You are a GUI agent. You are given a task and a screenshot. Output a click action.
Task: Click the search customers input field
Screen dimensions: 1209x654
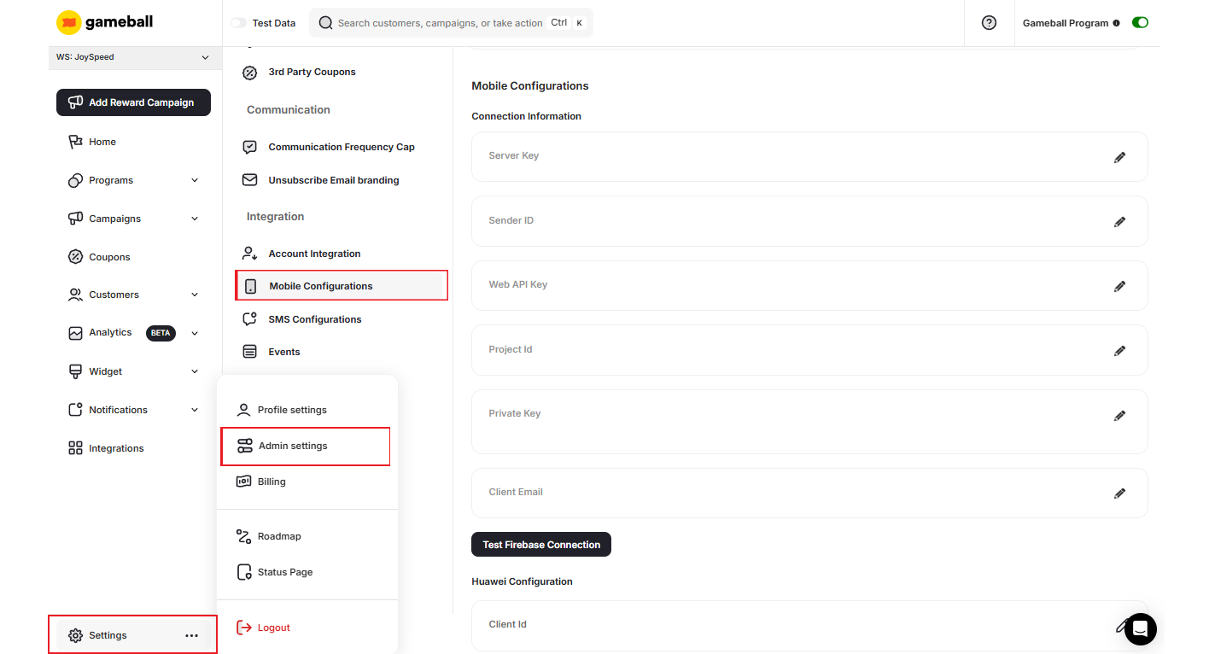(x=444, y=22)
